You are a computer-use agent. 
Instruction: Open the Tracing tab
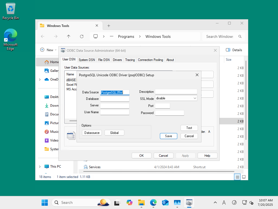click(x=130, y=60)
